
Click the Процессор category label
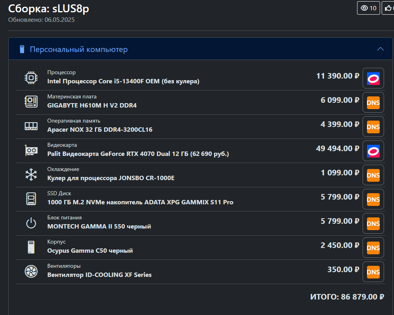coord(61,73)
